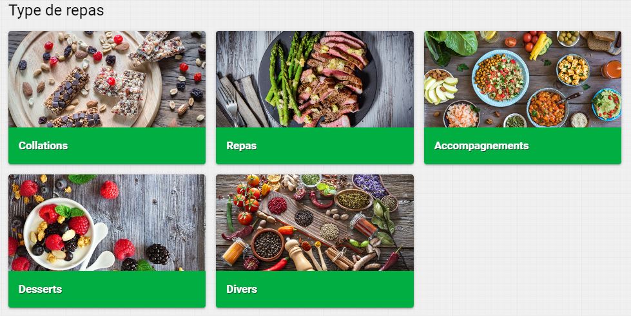Viewport: 631px width, 316px height.
Task: Click the Repas steak and asparagus image
Action: point(315,79)
